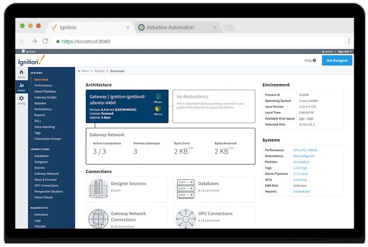Click the OPC Connections arrows icon
Screen dimensions: 368x247
(x=186, y=219)
